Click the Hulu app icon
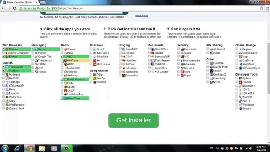The width and height of the screenshot is (270, 152). [x=65, y=53]
